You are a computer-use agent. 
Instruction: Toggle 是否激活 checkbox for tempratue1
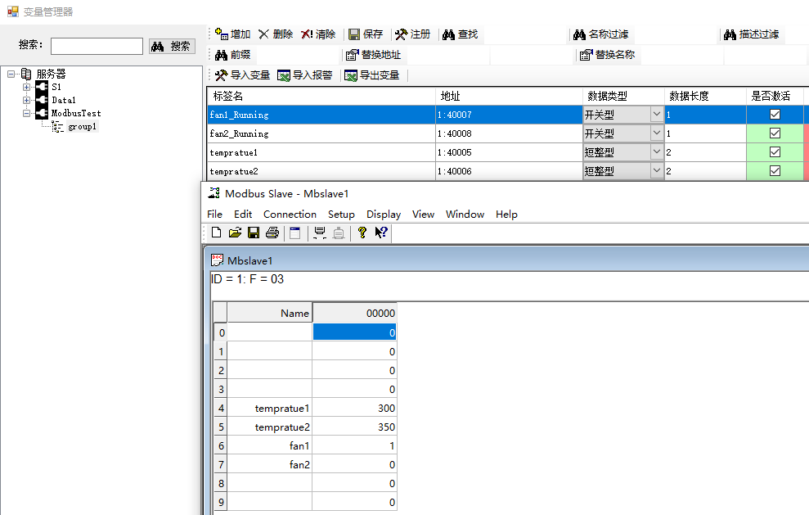(x=775, y=151)
